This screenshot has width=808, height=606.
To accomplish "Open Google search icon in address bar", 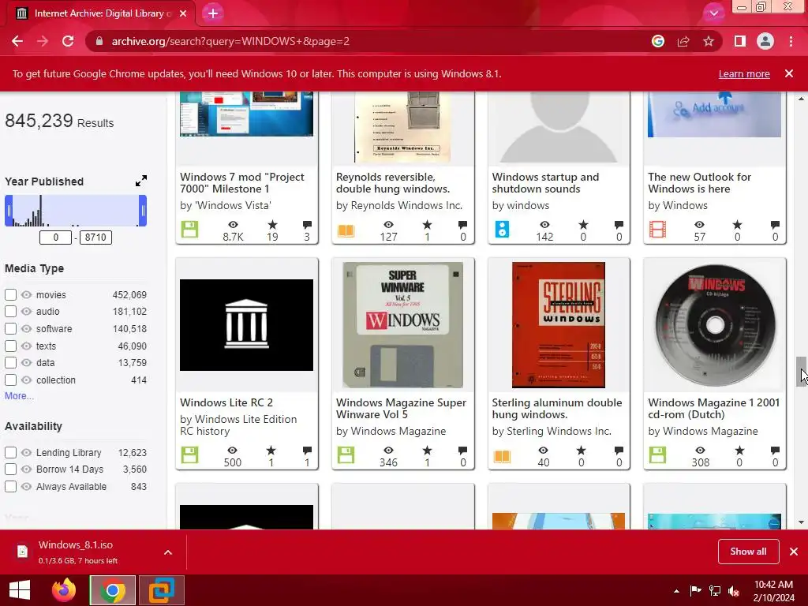I will click(x=657, y=41).
